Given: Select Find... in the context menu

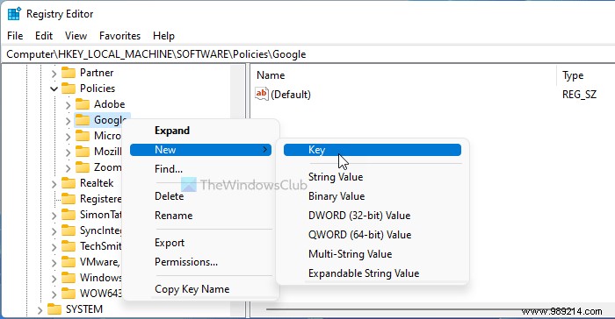Looking at the screenshot, I should (x=201, y=169).
